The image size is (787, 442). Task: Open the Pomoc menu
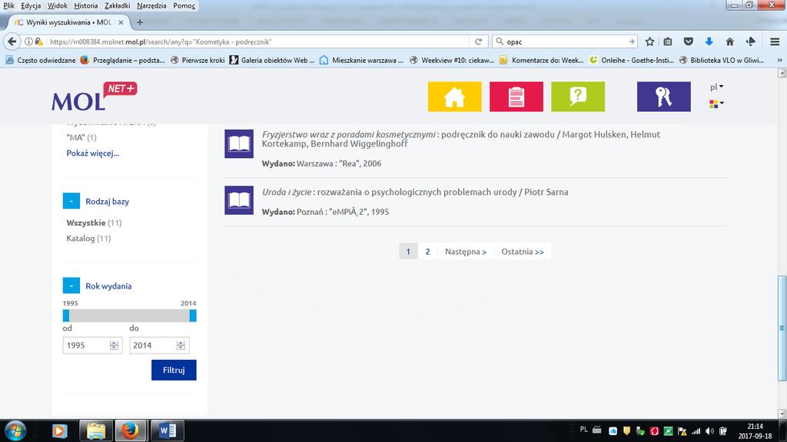click(x=184, y=5)
